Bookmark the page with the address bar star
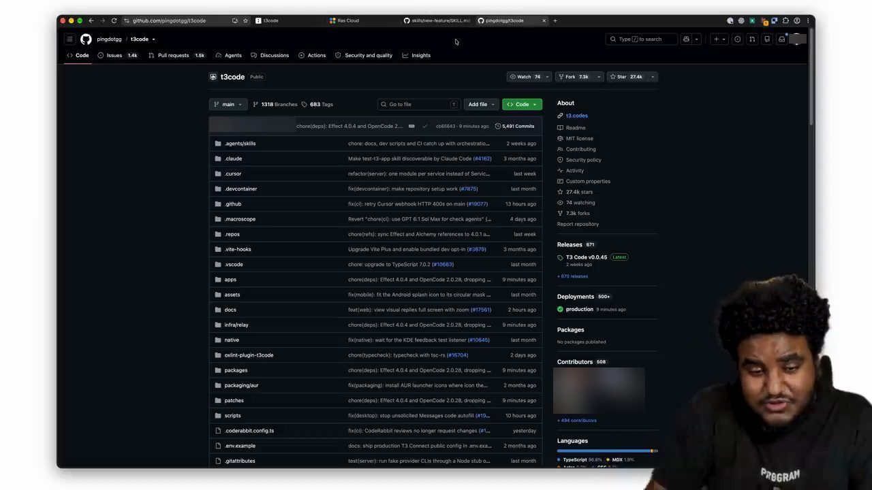This screenshot has width=872, height=490. pyautogui.click(x=245, y=20)
